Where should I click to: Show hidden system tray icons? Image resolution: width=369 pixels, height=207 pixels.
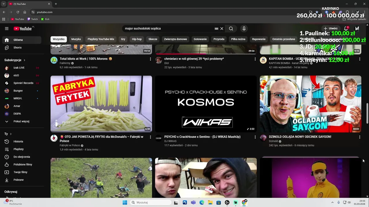click(332, 202)
